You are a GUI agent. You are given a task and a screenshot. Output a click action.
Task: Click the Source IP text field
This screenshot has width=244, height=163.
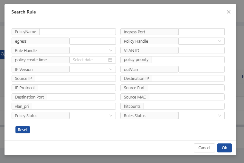[x=75, y=79]
